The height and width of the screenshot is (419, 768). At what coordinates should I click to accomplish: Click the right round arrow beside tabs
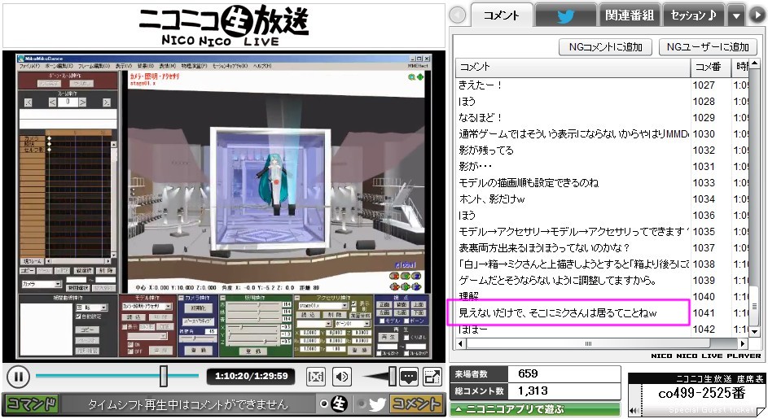tap(757, 15)
